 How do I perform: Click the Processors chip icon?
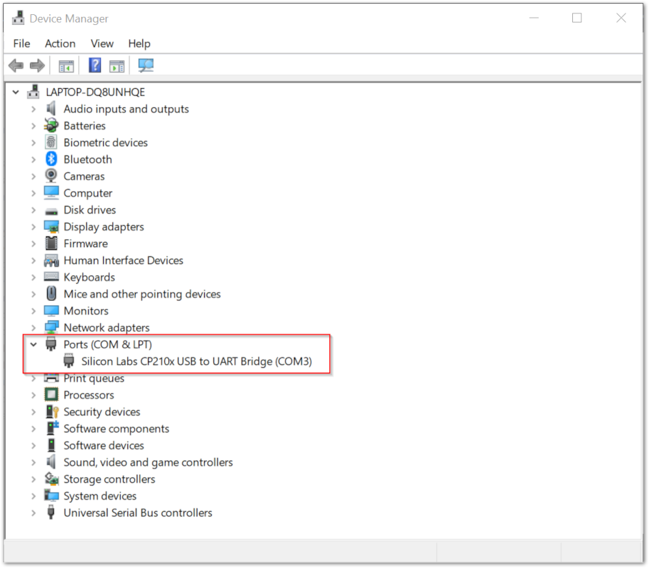click(x=51, y=395)
